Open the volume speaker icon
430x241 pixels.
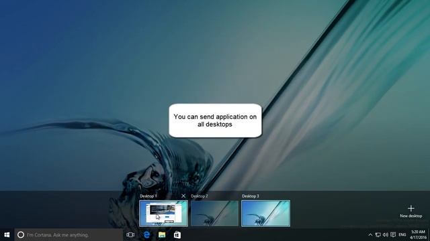click(x=385, y=235)
